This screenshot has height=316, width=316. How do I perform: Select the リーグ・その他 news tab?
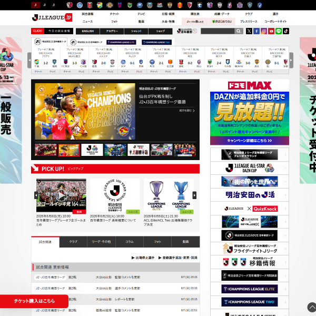point(101,242)
